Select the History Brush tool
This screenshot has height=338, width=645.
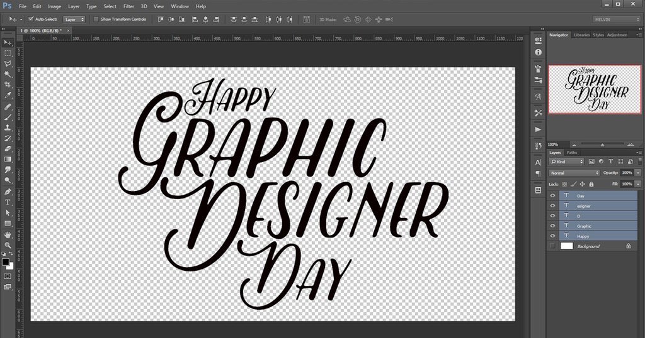8,138
